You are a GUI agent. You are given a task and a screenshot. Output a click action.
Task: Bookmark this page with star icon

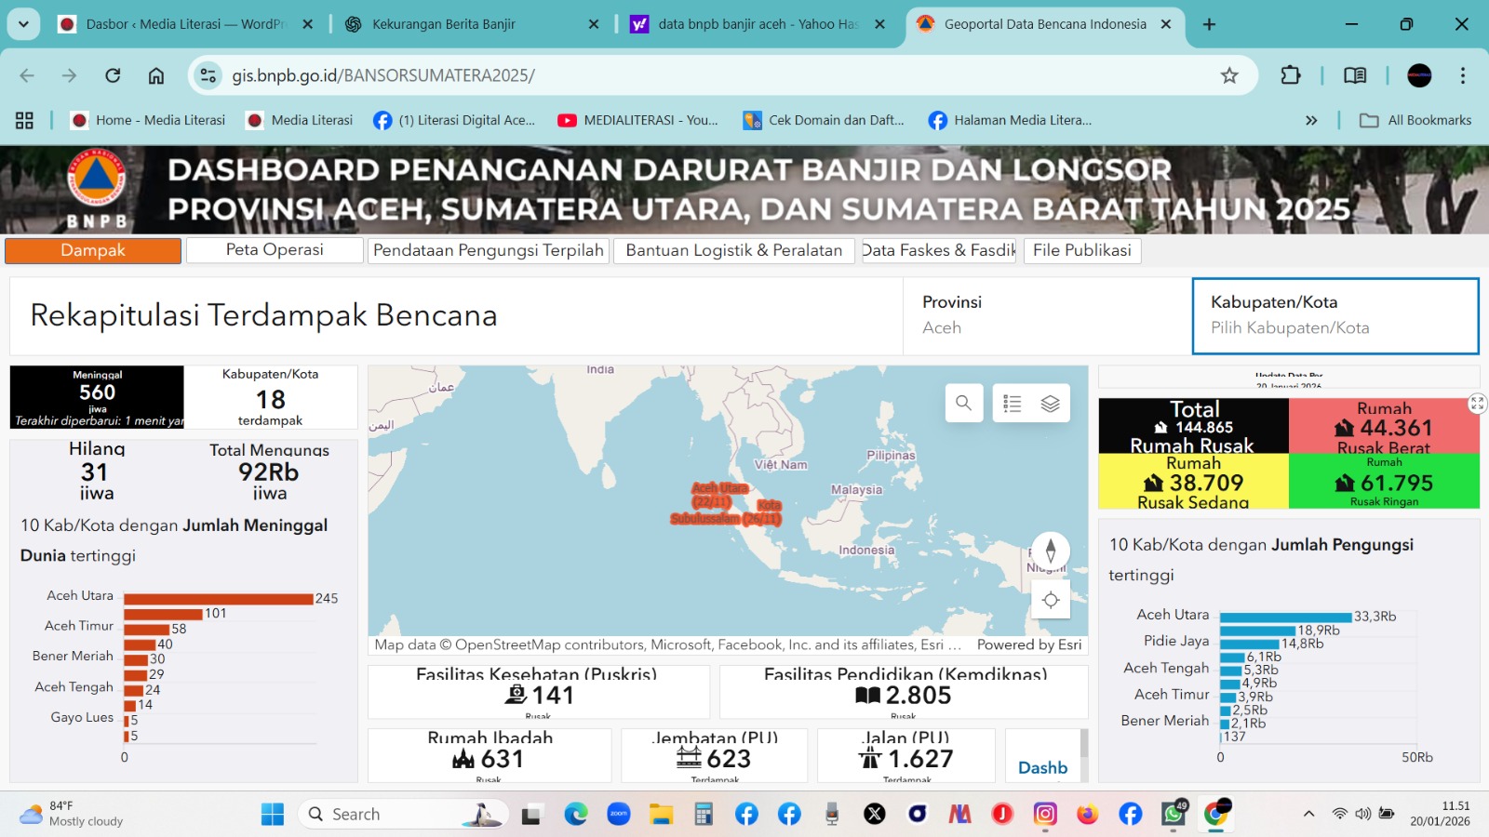click(1229, 75)
